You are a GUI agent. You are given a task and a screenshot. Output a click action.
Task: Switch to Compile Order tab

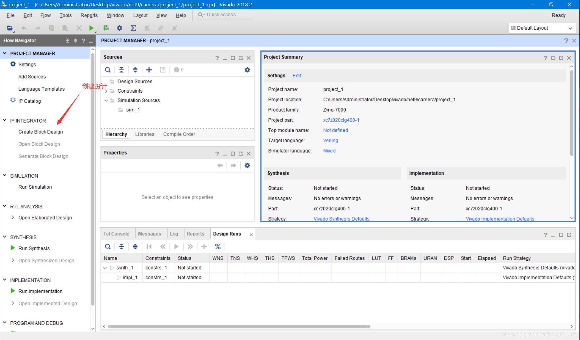point(179,134)
